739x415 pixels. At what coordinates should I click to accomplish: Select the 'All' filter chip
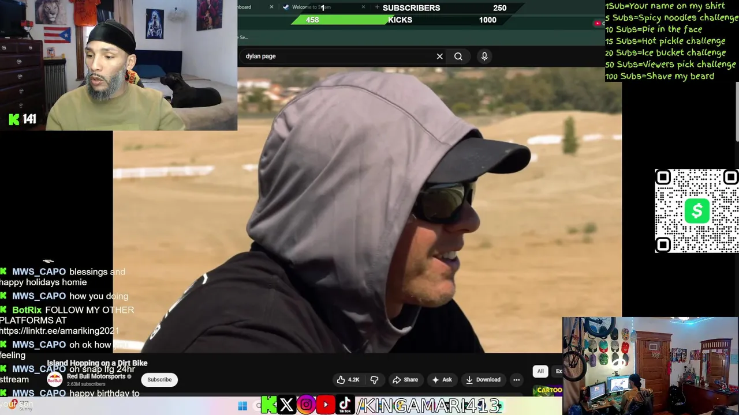[x=540, y=371]
